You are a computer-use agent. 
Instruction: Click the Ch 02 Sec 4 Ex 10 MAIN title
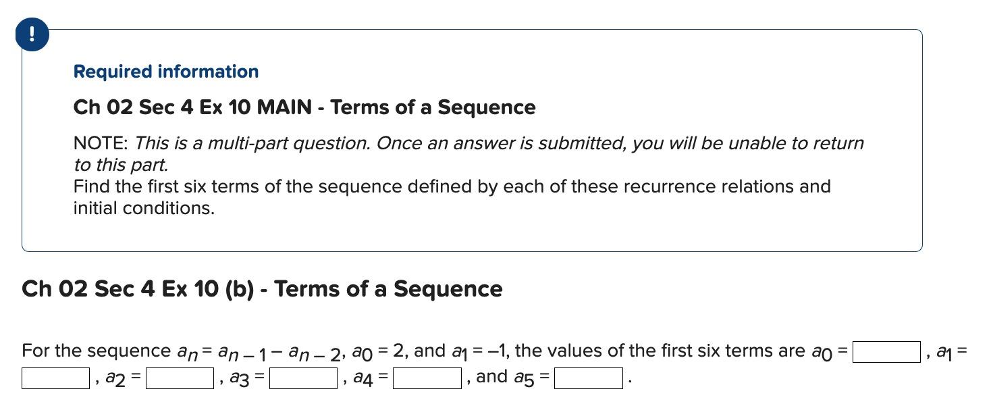tap(304, 107)
